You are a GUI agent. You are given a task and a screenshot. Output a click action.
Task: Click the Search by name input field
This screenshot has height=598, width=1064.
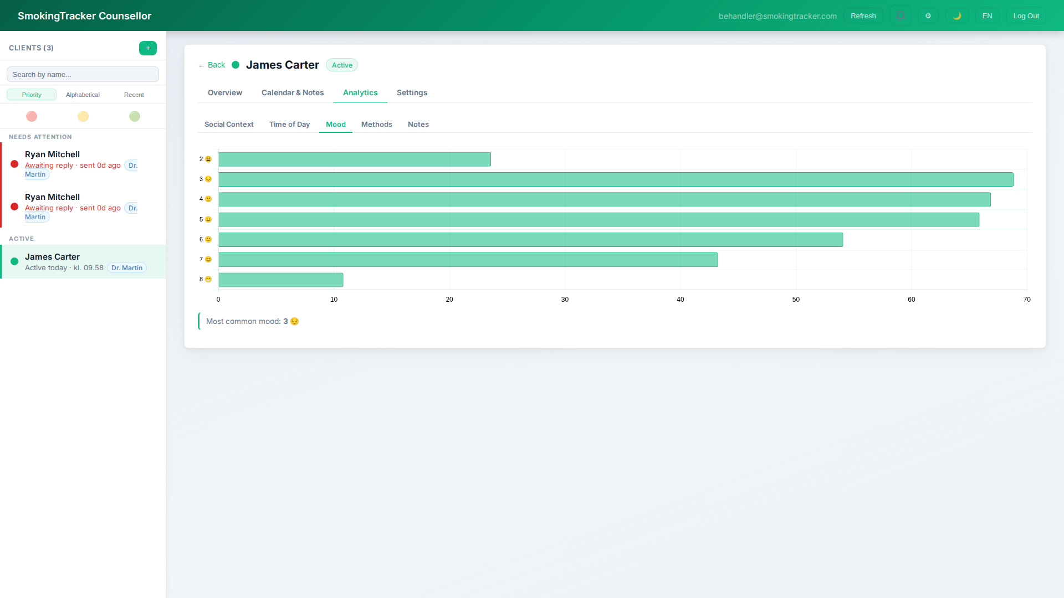[x=82, y=74]
